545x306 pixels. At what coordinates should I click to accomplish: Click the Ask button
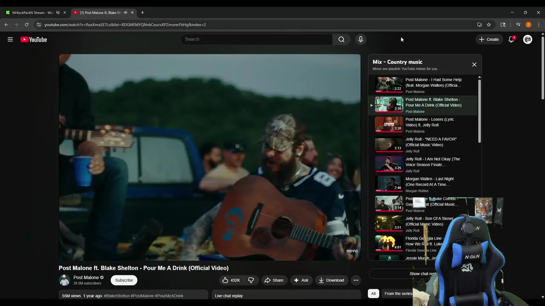tap(301, 280)
